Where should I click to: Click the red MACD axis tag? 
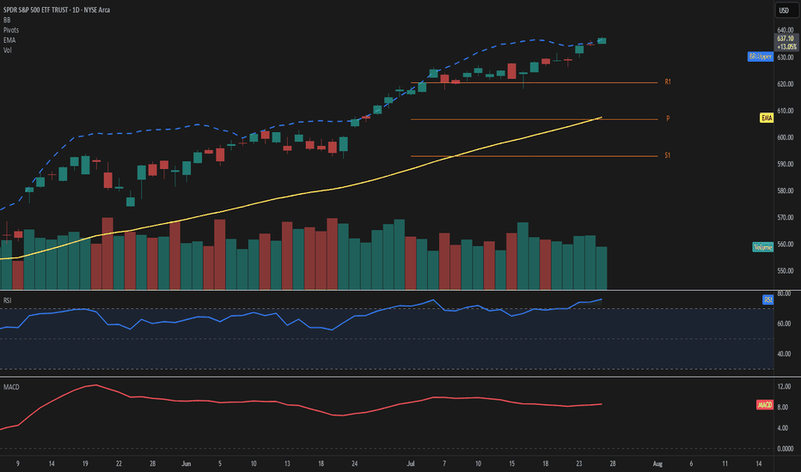[765, 405]
